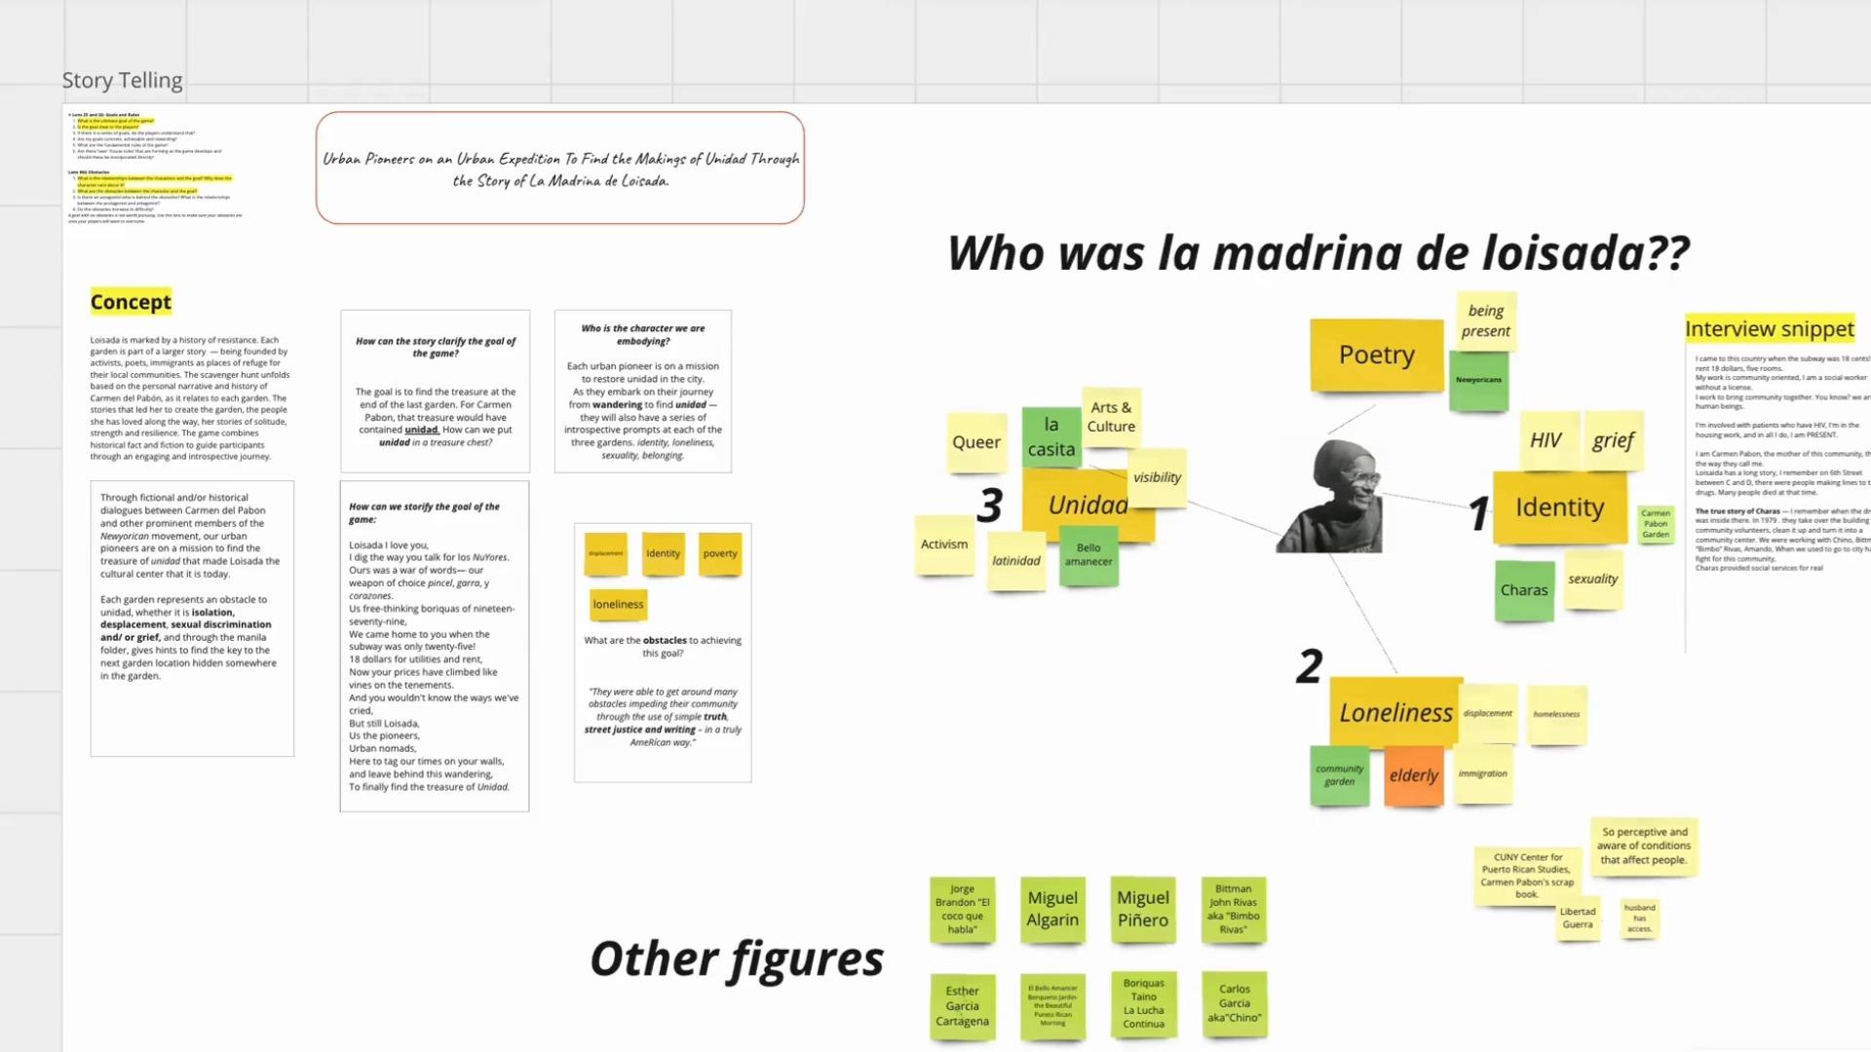Click the 'Loneliness' sticky note
Image resolution: width=1871 pixels, height=1052 pixels.
(1394, 711)
